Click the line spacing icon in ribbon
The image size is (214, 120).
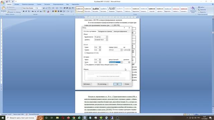click(x=64, y=11)
